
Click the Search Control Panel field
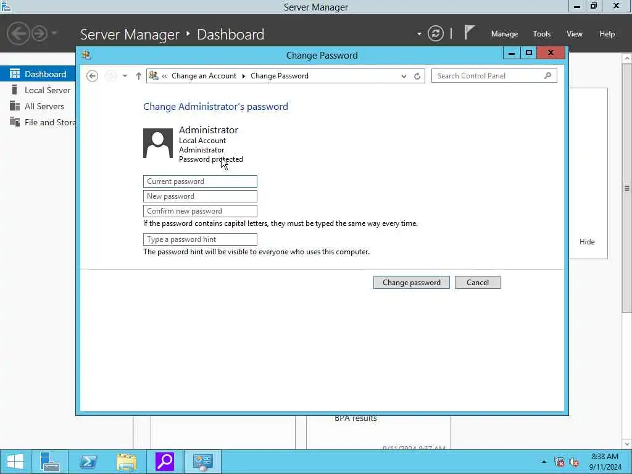(x=494, y=76)
